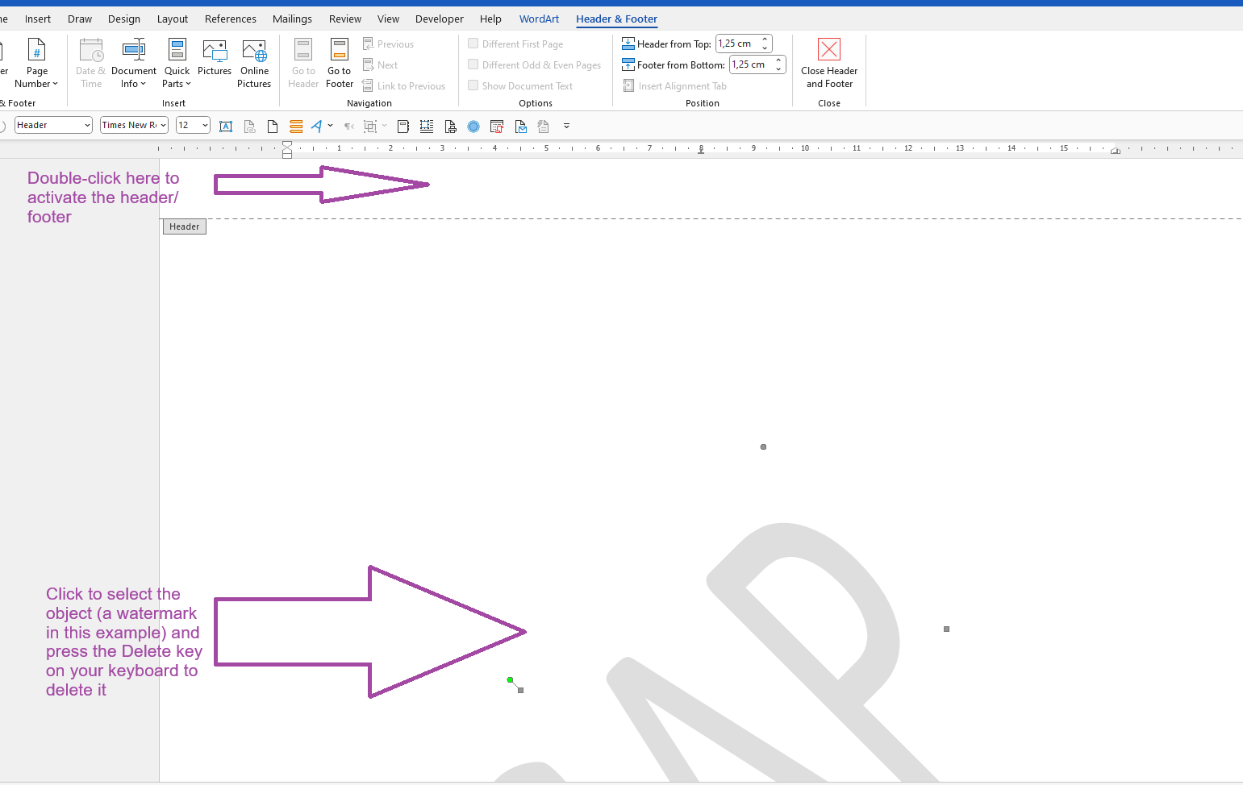Image resolution: width=1243 pixels, height=785 pixels.
Task: Open Quick Parts in the Insert group
Action: (x=177, y=63)
